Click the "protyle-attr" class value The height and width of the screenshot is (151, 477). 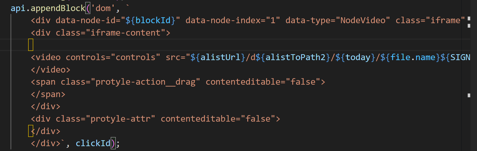pos(123,119)
